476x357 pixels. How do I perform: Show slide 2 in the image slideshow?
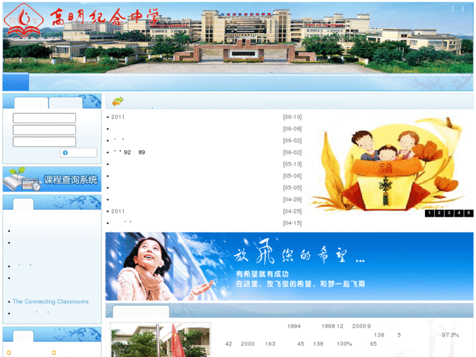439,213
